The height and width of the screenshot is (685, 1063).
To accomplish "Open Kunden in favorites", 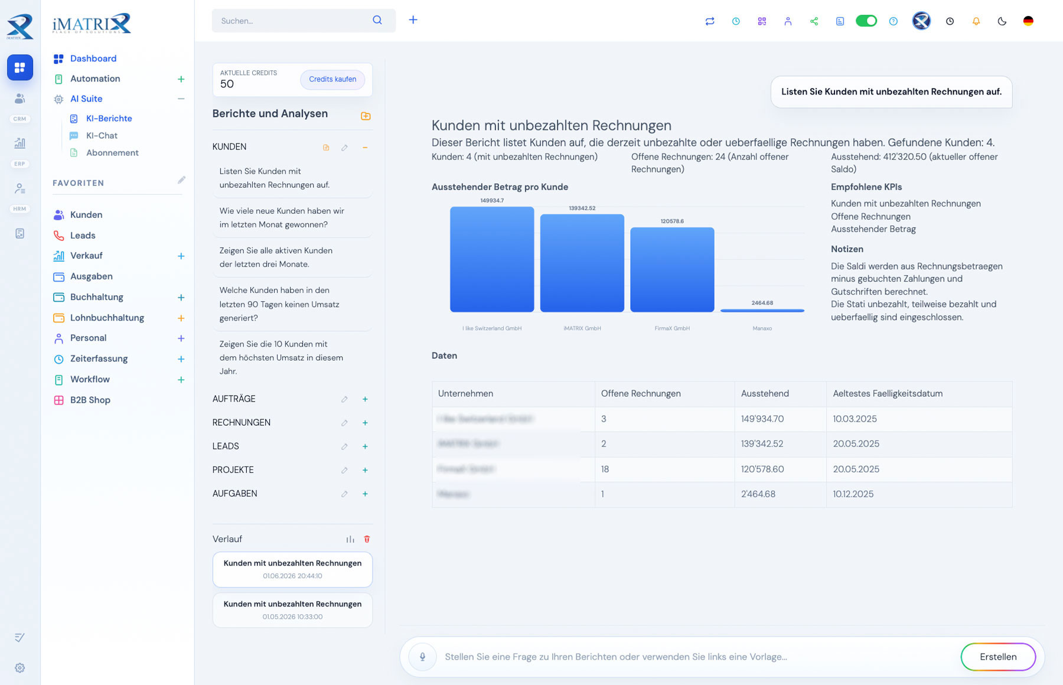I will (x=86, y=215).
